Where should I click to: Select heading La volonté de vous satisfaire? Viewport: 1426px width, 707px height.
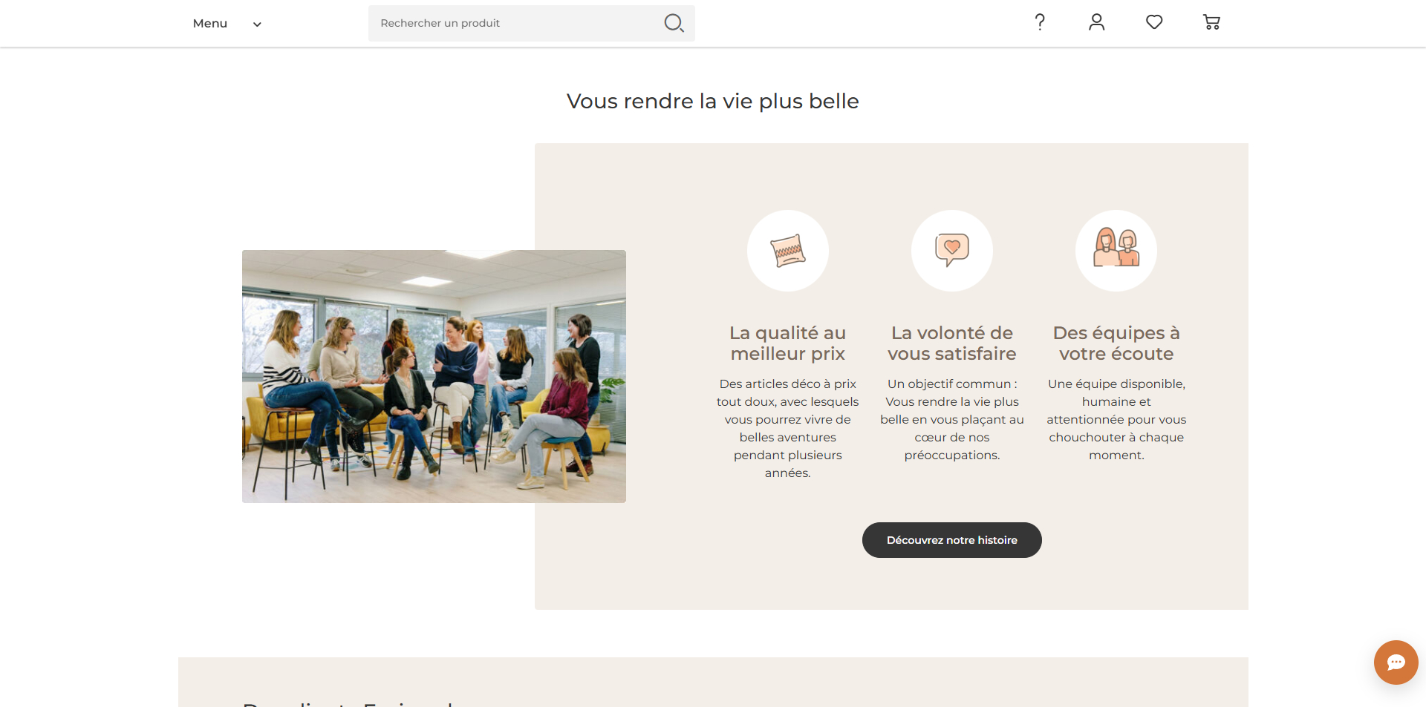tap(952, 343)
